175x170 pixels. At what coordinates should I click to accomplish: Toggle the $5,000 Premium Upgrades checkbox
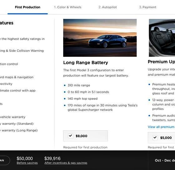pyautogui.click(x=155, y=137)
